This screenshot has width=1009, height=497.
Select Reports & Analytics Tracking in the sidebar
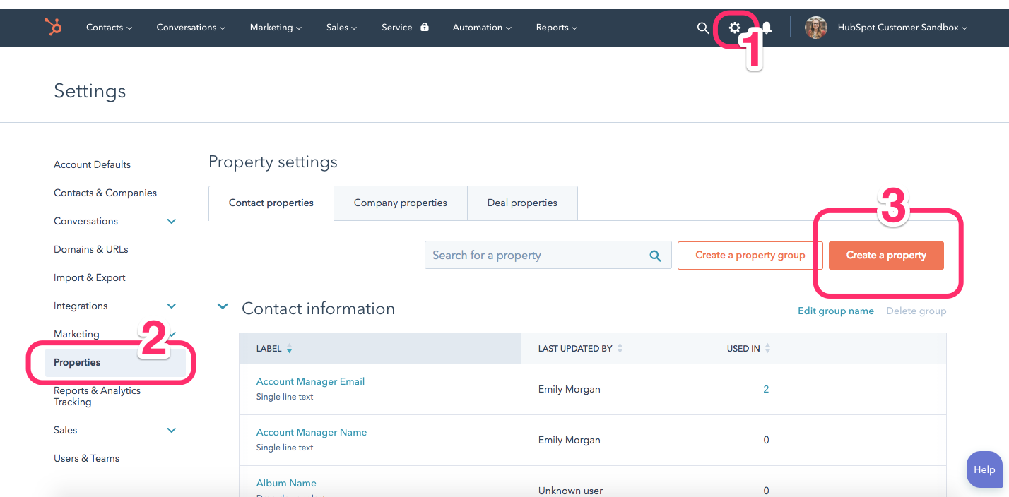(x=97, y=396)
